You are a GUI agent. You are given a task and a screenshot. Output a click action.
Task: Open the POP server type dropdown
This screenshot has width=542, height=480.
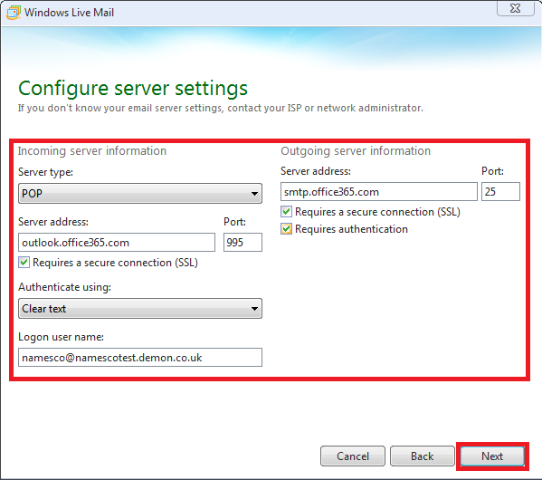coord(140,194)
